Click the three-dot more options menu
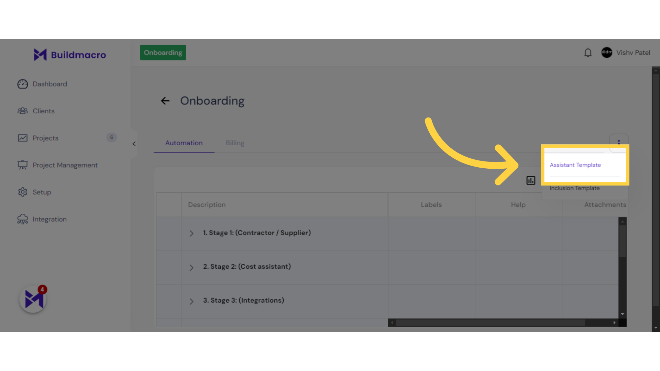This screenshot has width=660, height=371. (x=619, y=143)
